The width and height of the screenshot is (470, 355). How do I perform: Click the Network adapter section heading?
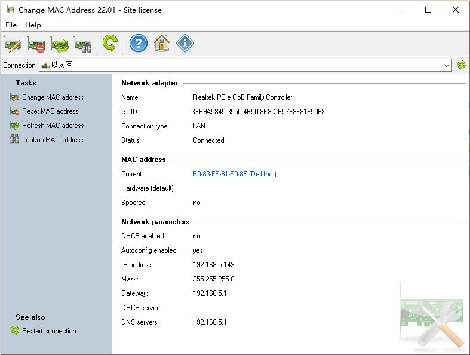[149, 83]
